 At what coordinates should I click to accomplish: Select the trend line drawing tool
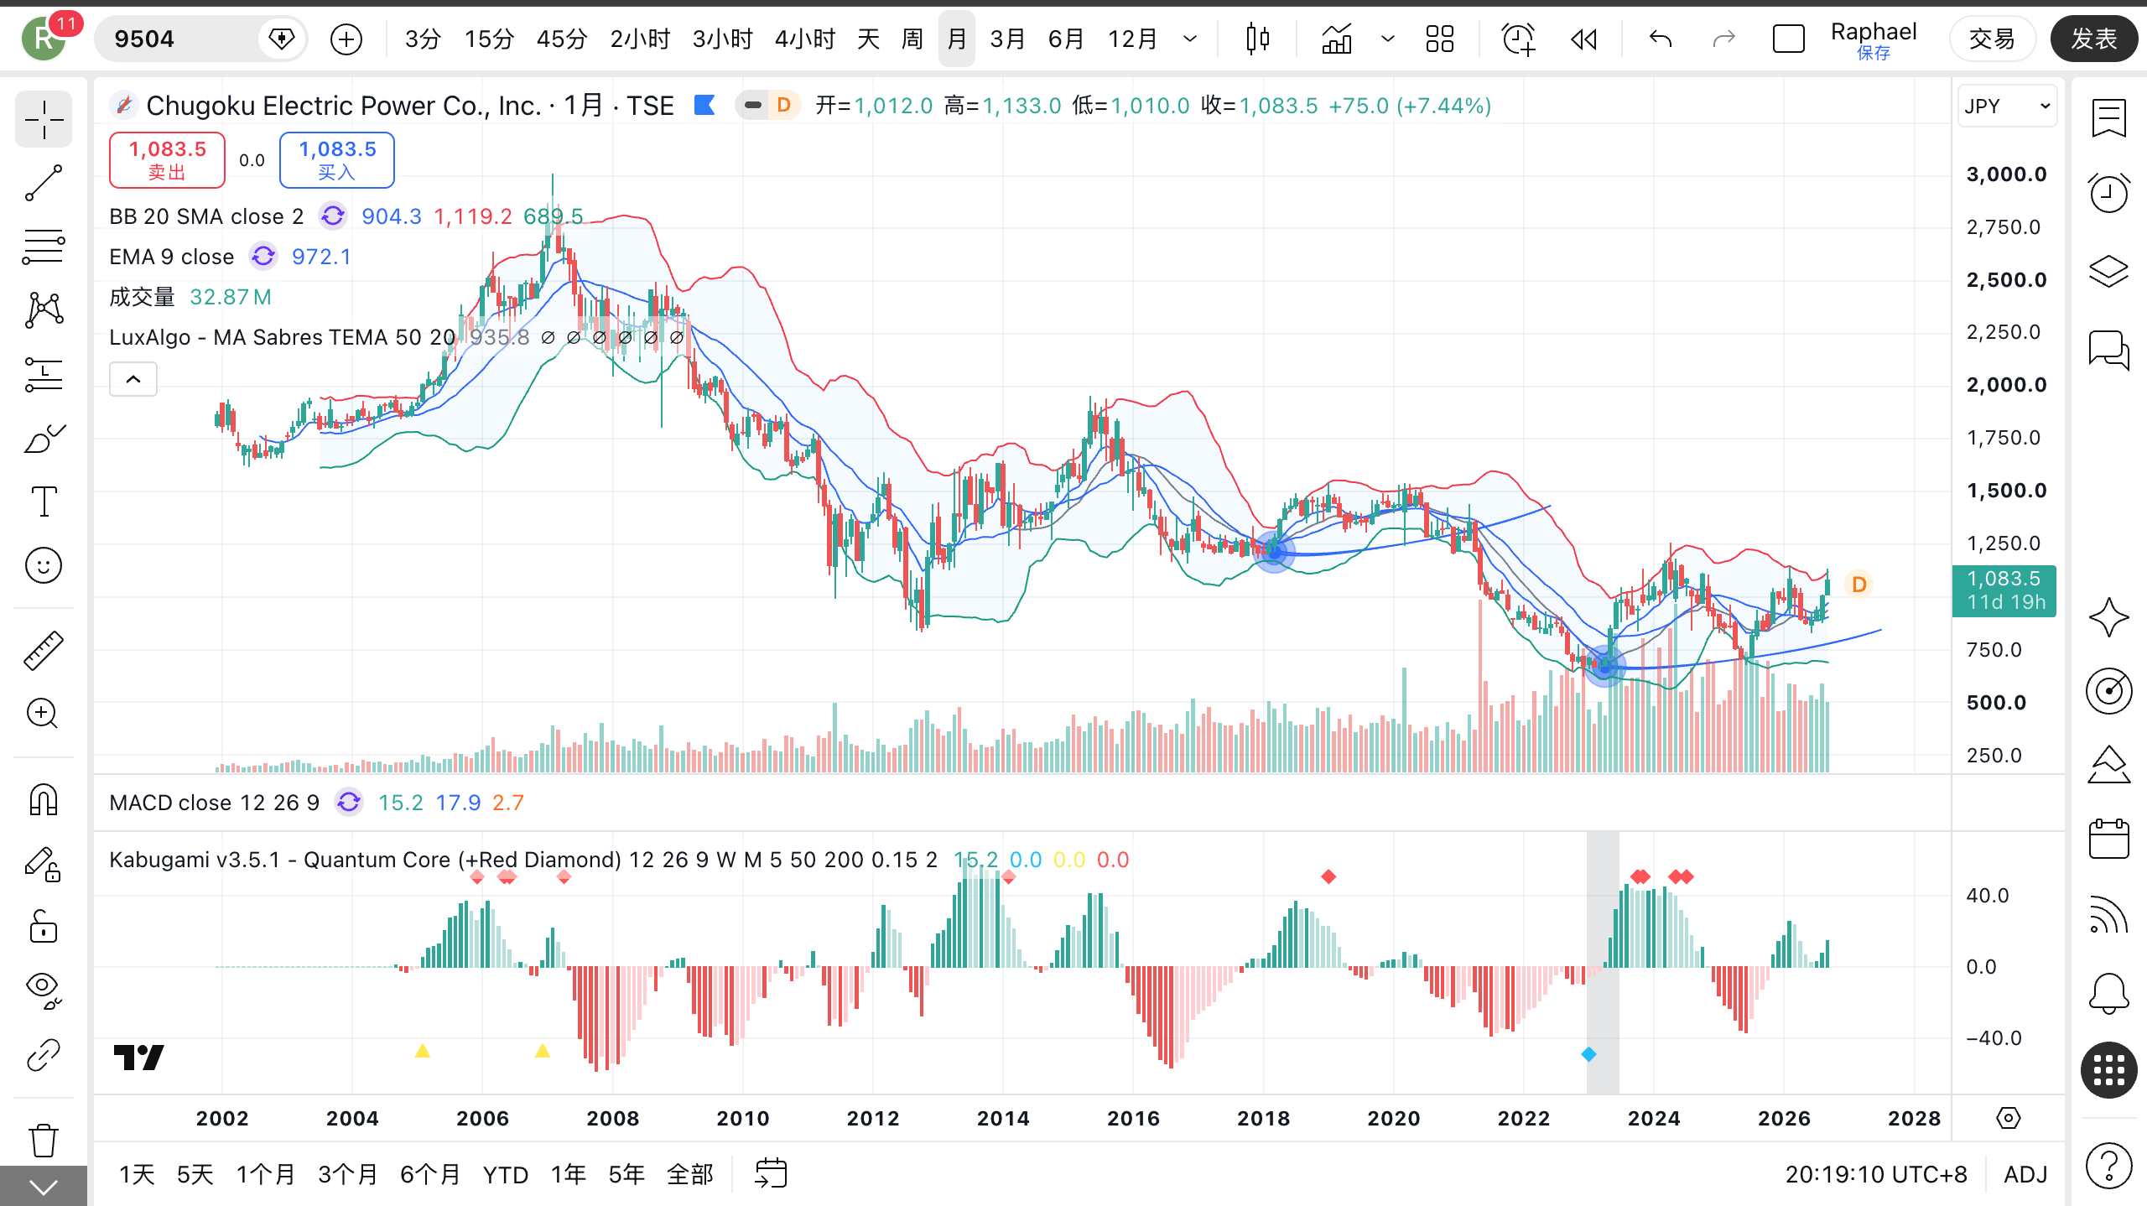click(x=44, y=183)
